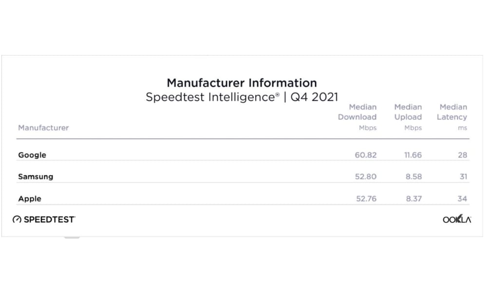This screenshot has height=292, width=487.
Task: Select the Google manufacturer row
Action: 243,155
